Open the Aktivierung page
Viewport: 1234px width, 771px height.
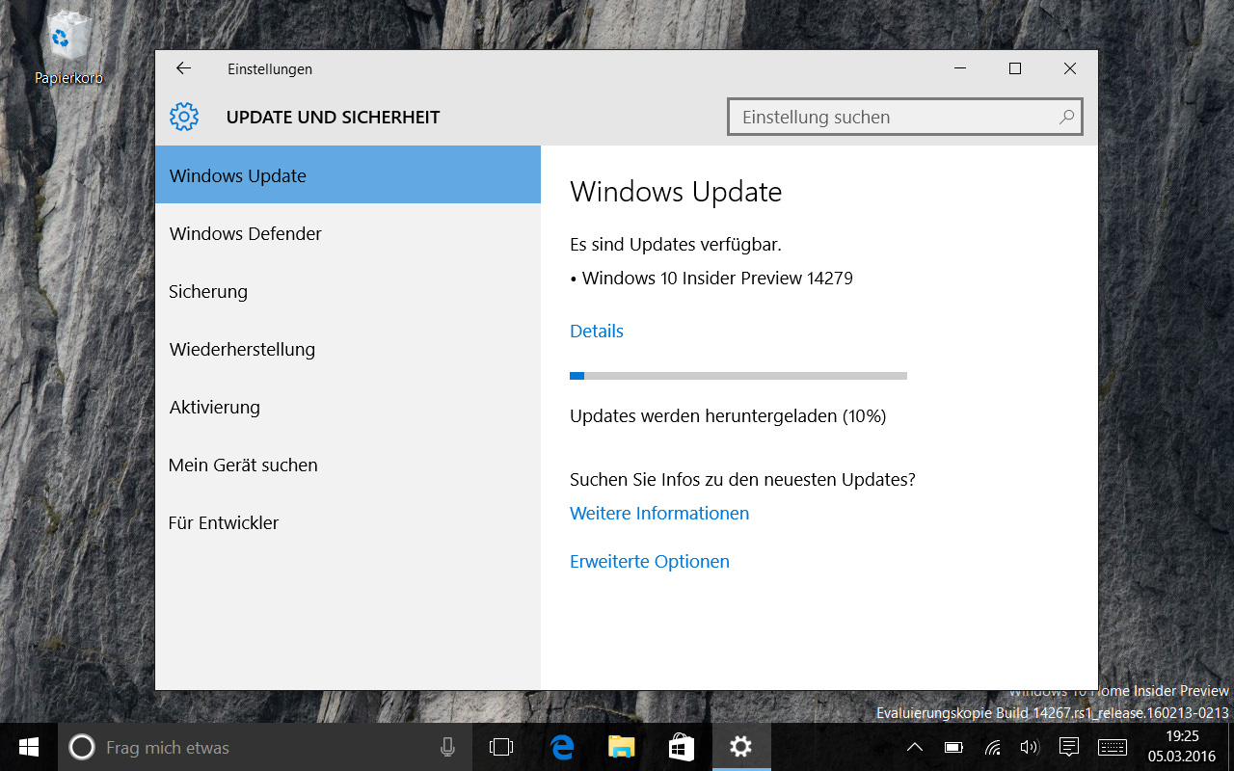point(348,407)
